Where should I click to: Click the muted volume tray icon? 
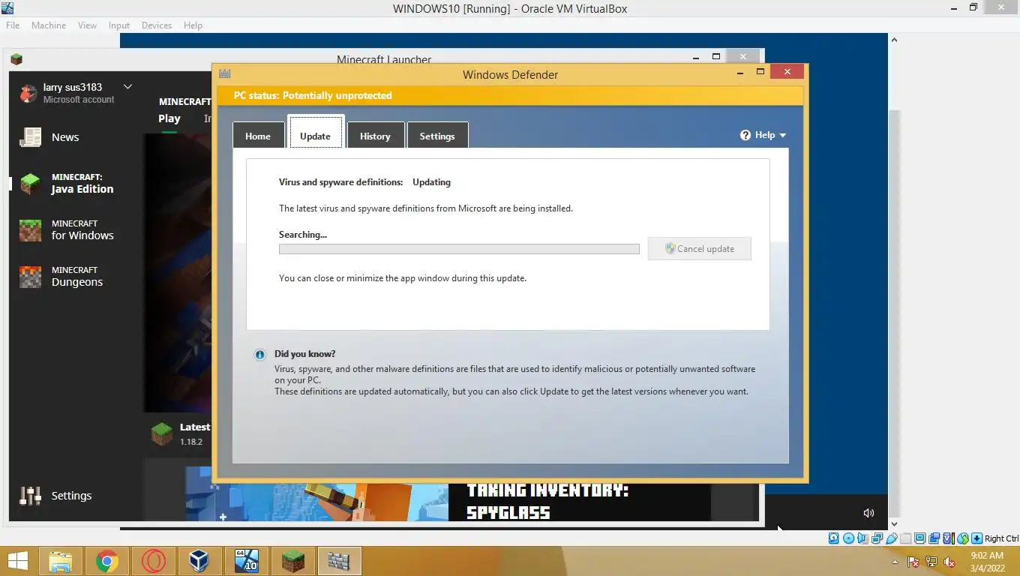tap(949, 562)
